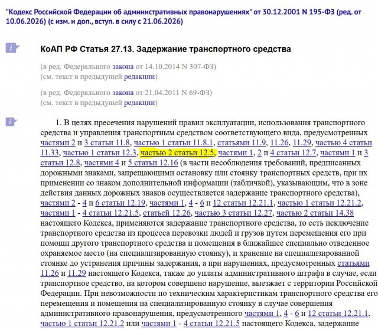378x329 pixels.
Task: Follow the last-line link "частью 1 статьи 12.21.2"
Action: pyautogui.click(x=82, y=323)
